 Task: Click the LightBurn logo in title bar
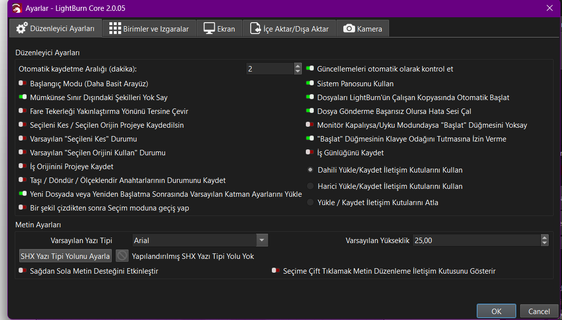(17, 8)
